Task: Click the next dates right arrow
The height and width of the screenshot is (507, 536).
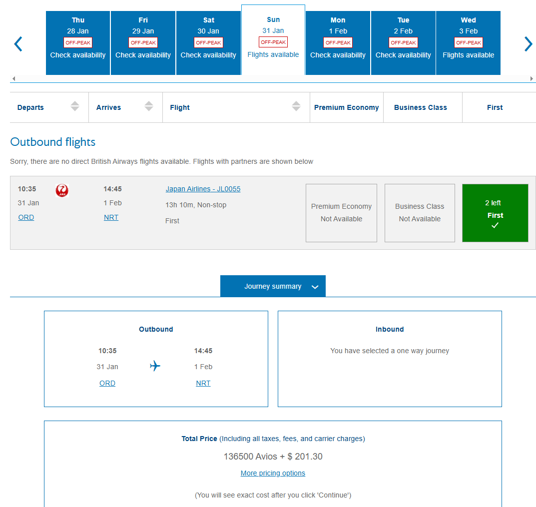Action: point(528,44)
